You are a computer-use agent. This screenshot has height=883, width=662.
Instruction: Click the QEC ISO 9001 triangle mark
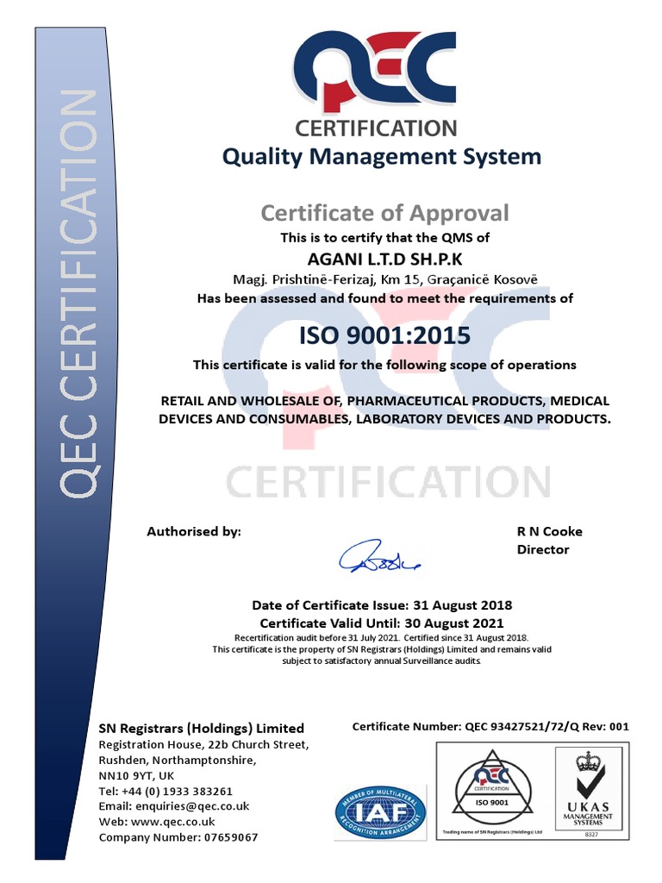pyautogui.click(x=492, y=789)
